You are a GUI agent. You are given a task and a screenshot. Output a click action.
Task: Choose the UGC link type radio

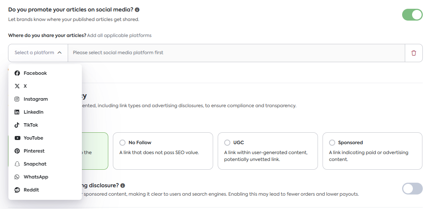[x=227, y=143]
